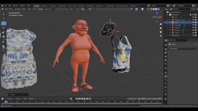Click the Blender logo menu icon
This screenshot has width=198, height=111.
pos(2,6)
